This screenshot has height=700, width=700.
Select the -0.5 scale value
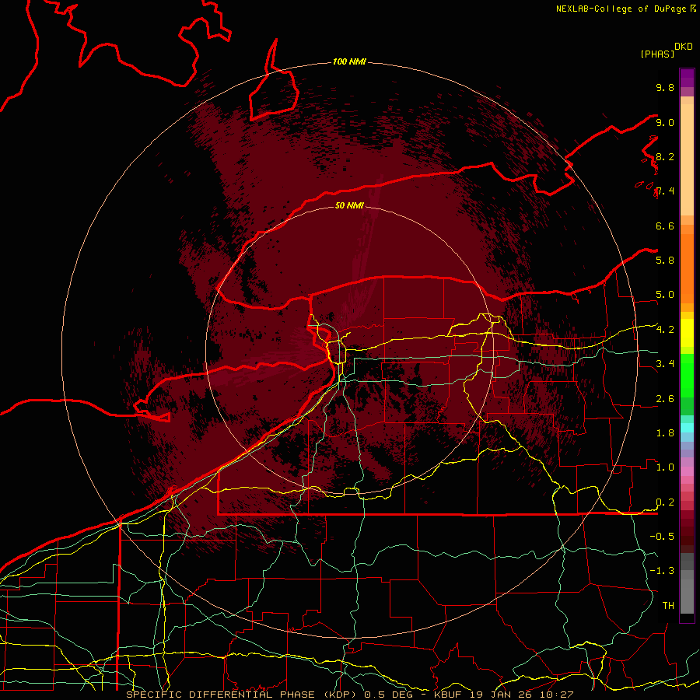click(x=662, y=537)
